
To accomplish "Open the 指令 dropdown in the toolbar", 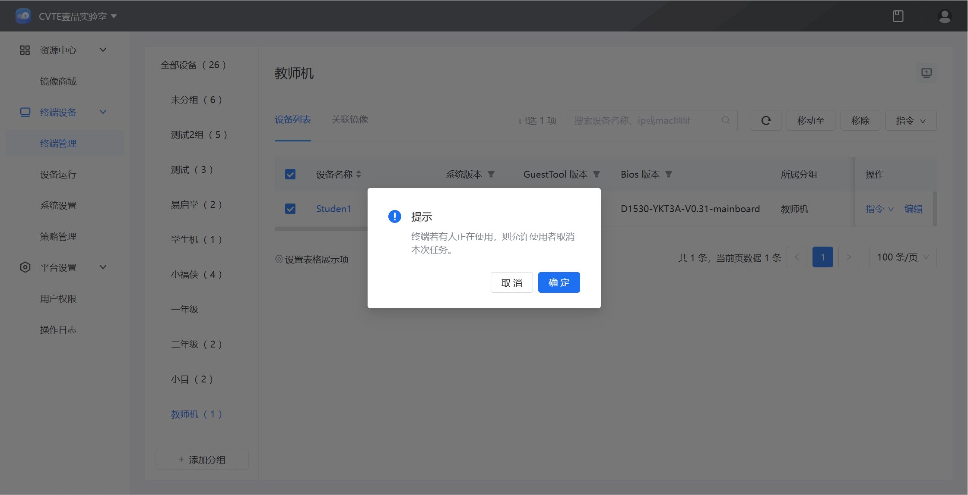I will [x=911, y=120].
